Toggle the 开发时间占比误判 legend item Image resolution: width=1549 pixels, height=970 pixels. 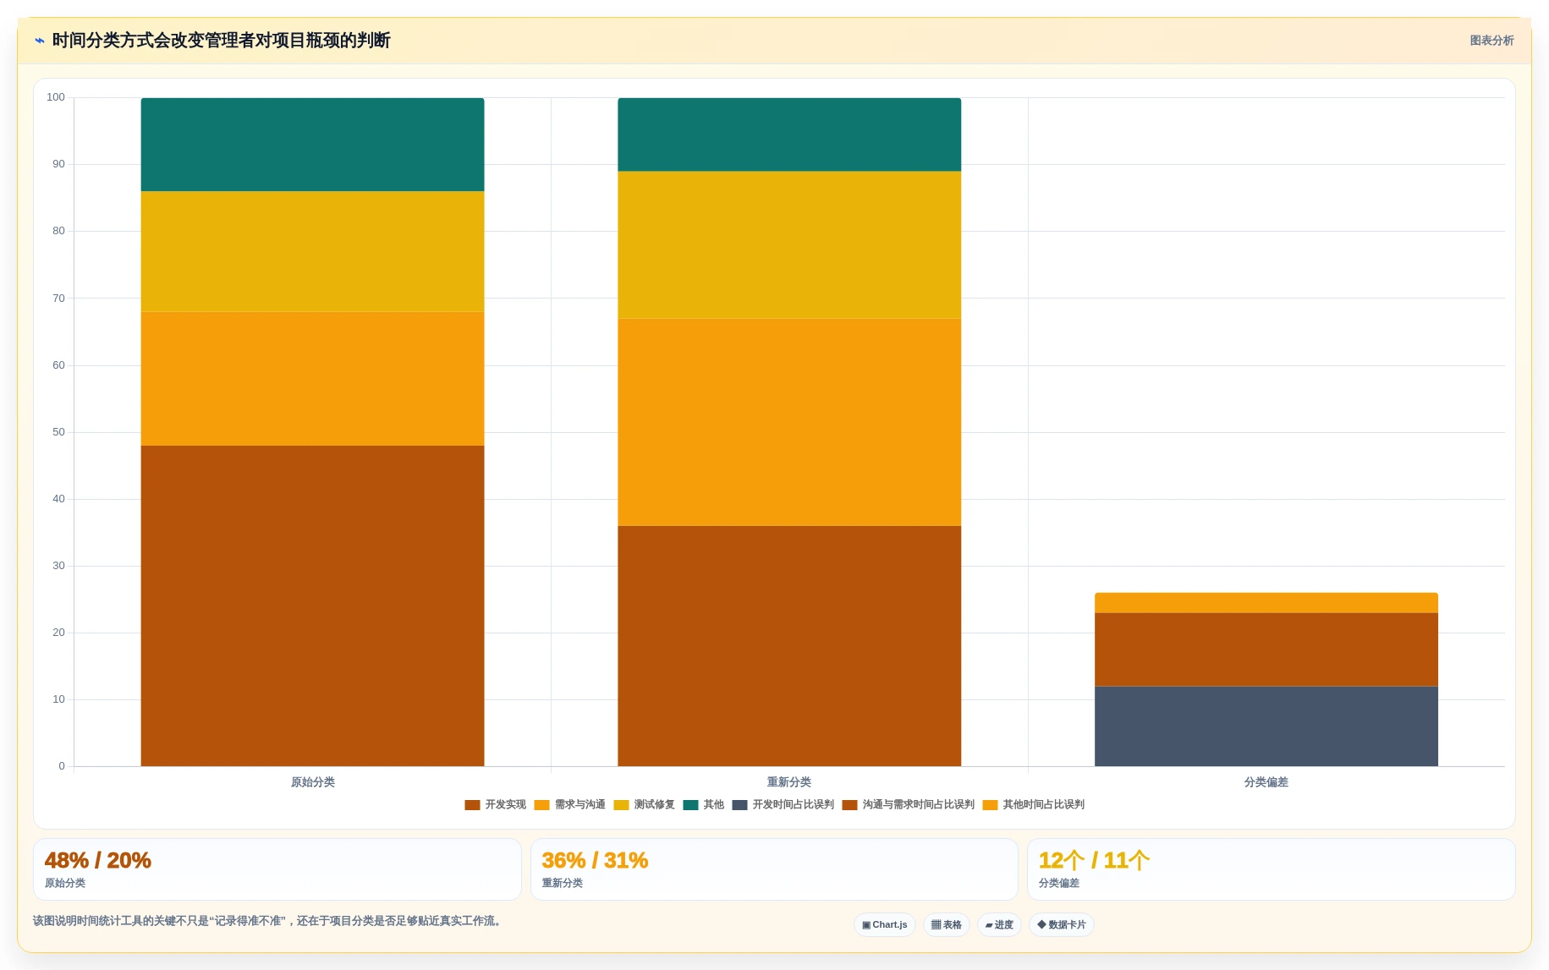tap(783, 805)
